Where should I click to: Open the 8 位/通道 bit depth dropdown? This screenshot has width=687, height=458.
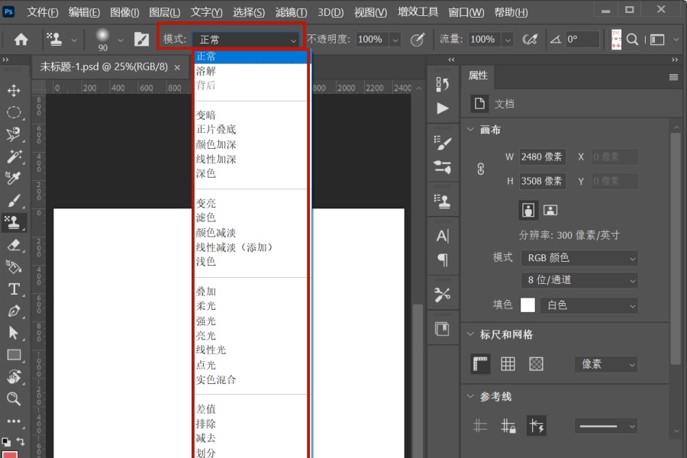pos(579,280)
